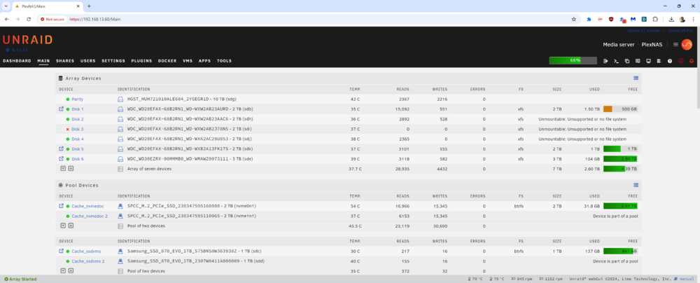Open the system info monitor icon
Image resolution: width=700 pixels, height=283 pixels.
click(648, 61)
